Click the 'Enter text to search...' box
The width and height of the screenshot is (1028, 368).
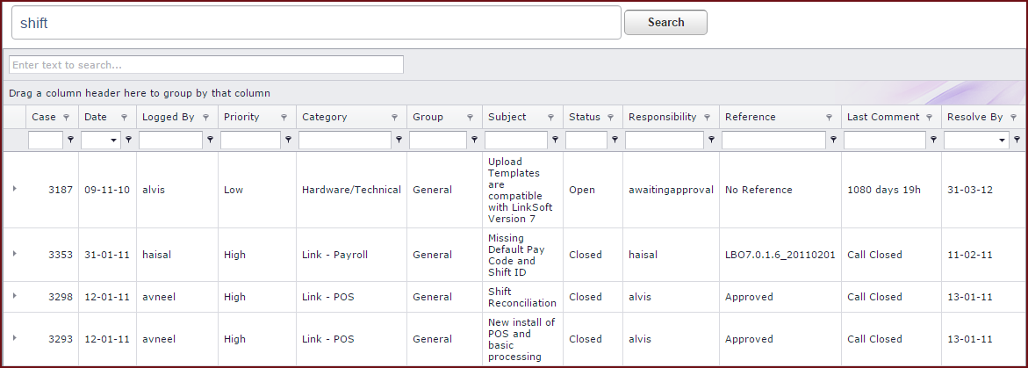pyautogui.click(x=205, y=65)
